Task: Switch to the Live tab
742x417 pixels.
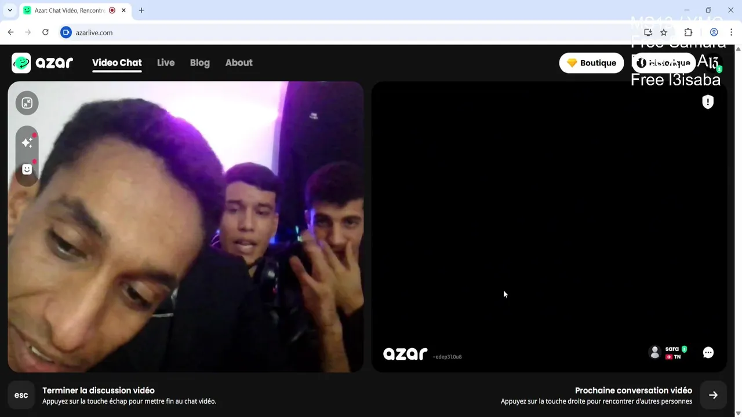Action: coord(166,63)
